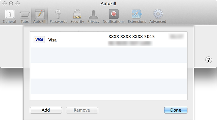The image size is (217, 120).
Task: Open the Passwords key icon pane
Action: coord(58,16)
